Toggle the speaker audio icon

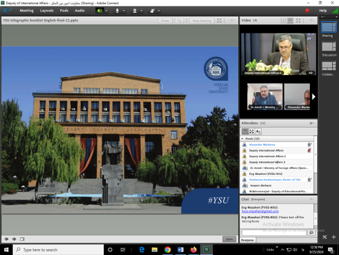pyautogui.click(x=100, y=11)
